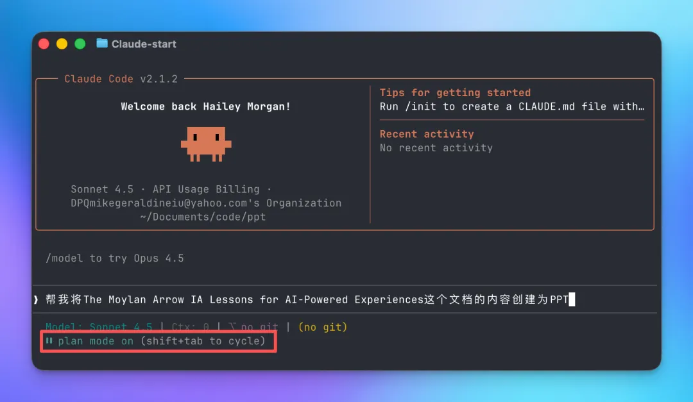Toggle the plan mode on indicator
The width and height of the screenshot is (693, 402).
(96, 341)
